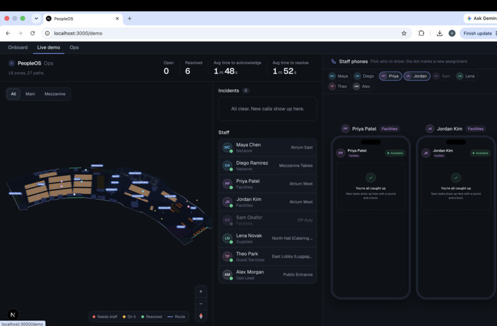
Task: Click the LN avatar beside Lena Novak
Action: pyautogui.click(x=228, y=238)
